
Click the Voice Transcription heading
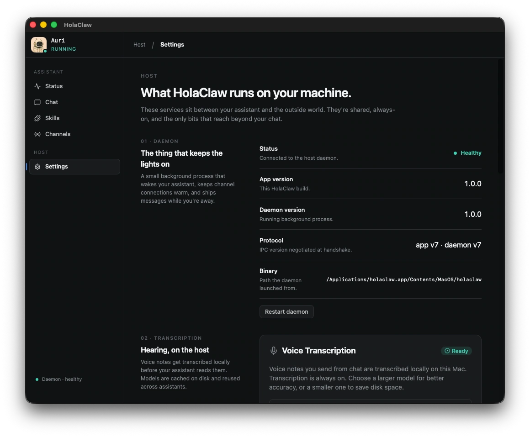(x=319, y=351)
